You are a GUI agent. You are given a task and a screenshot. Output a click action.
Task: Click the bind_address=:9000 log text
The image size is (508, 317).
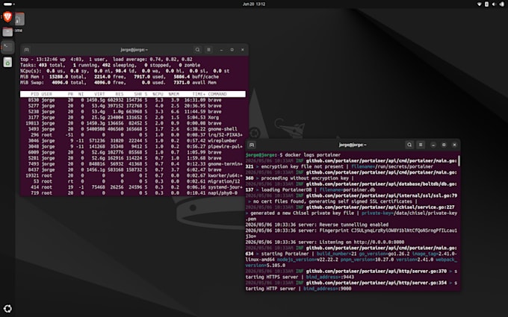click(327, 289)
